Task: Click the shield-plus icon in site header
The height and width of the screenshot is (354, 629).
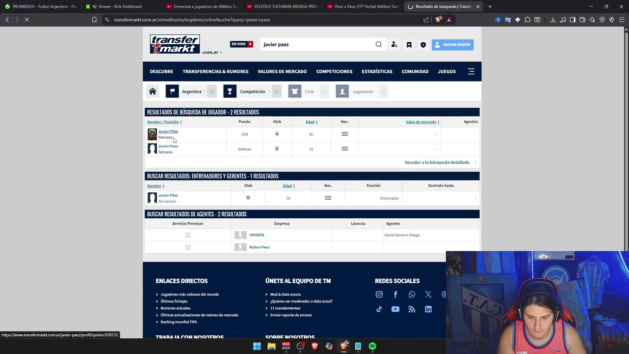Action: (x=423, y=45)
